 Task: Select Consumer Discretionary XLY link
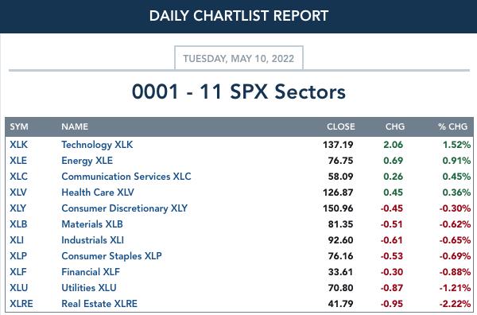point(125,208)
